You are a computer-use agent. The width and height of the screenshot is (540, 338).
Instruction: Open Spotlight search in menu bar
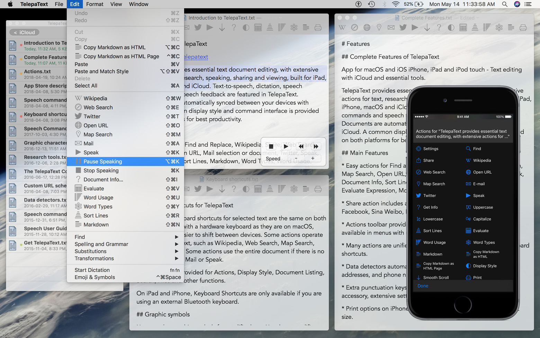(x=505, y=4)
